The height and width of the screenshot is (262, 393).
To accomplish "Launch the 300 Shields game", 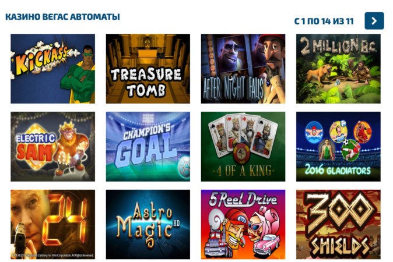I will click(x=338, y=224).
